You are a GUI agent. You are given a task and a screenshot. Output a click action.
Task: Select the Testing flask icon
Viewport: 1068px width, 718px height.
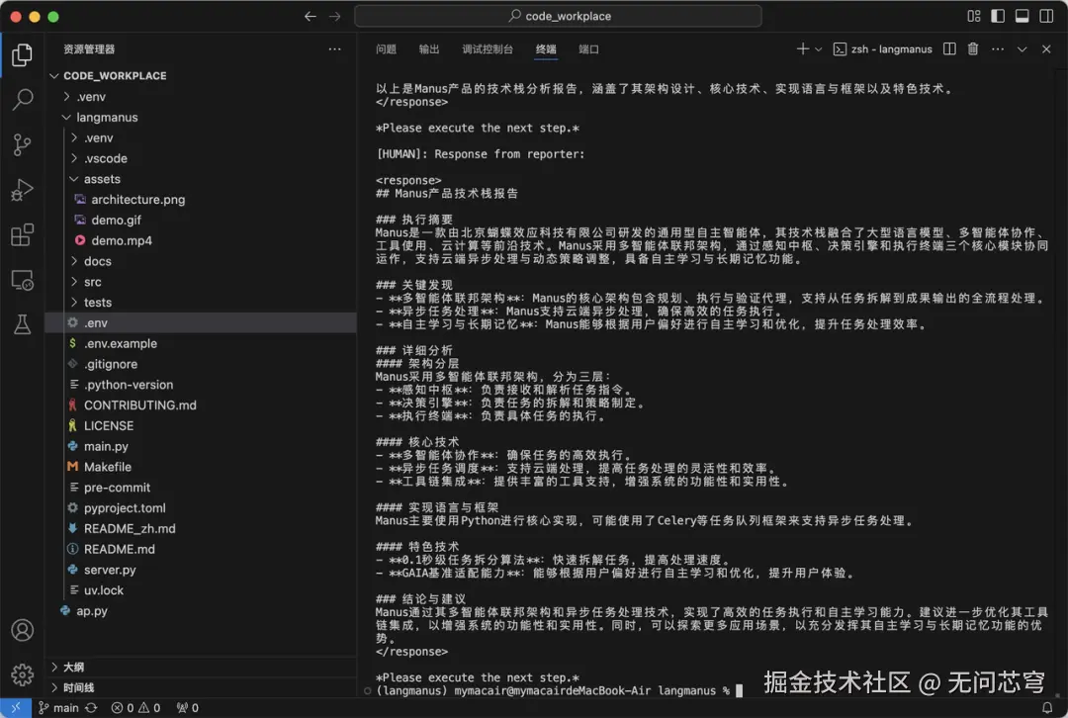coord(23,324)
